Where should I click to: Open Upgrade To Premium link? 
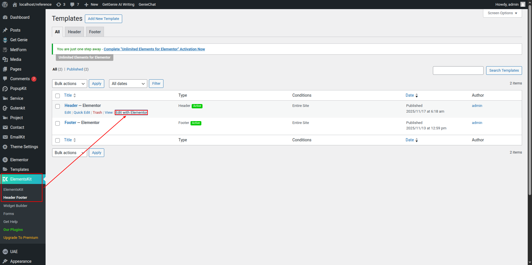click(x=21, y=238)
